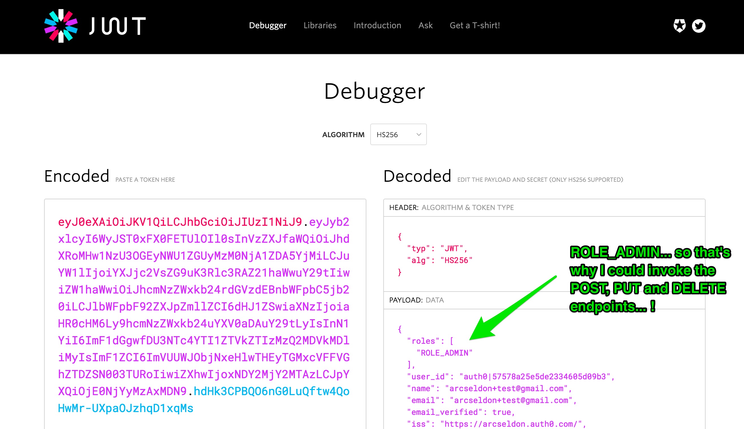744x429 pixels.
Task: Open the Auth0 shield star icon
Action: point(679,26)
